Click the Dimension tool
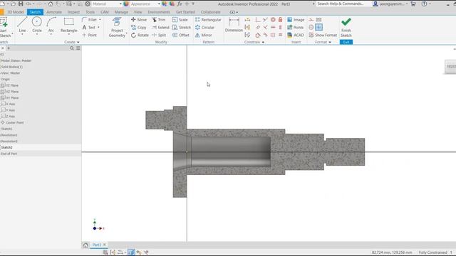This screenshot has height=256, width=456. click(234, 25)
